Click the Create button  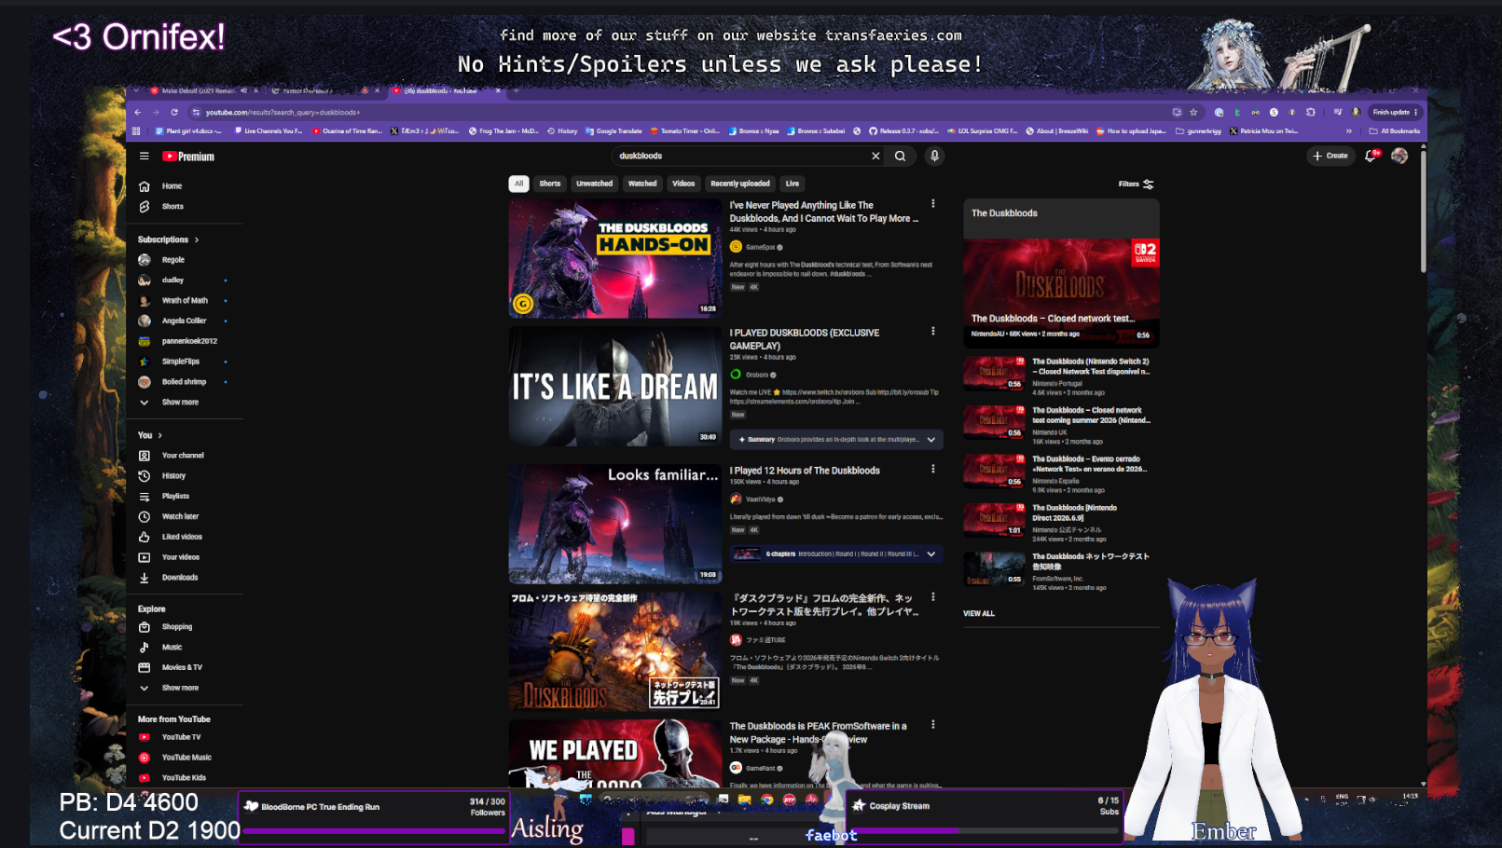(x=1330, y=156)
